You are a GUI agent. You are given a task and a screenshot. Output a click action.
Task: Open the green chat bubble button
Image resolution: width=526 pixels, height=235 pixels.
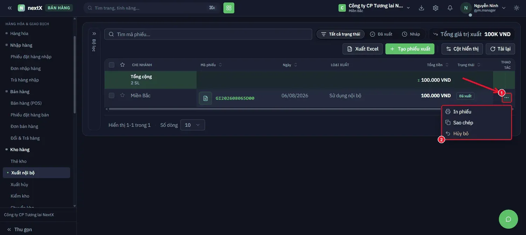click(508, 219)
